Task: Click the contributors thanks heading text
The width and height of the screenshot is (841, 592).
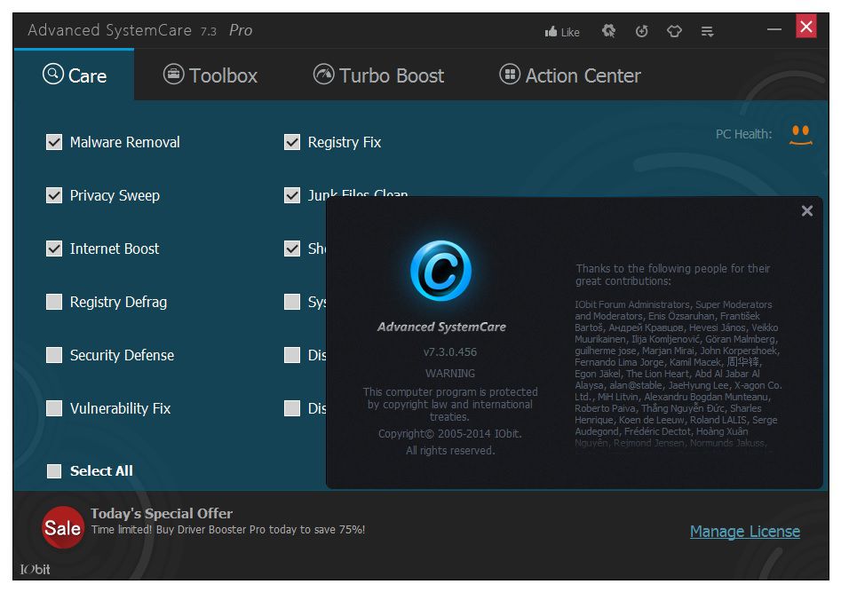Action: pyautogui.click(x=673, y=274)
